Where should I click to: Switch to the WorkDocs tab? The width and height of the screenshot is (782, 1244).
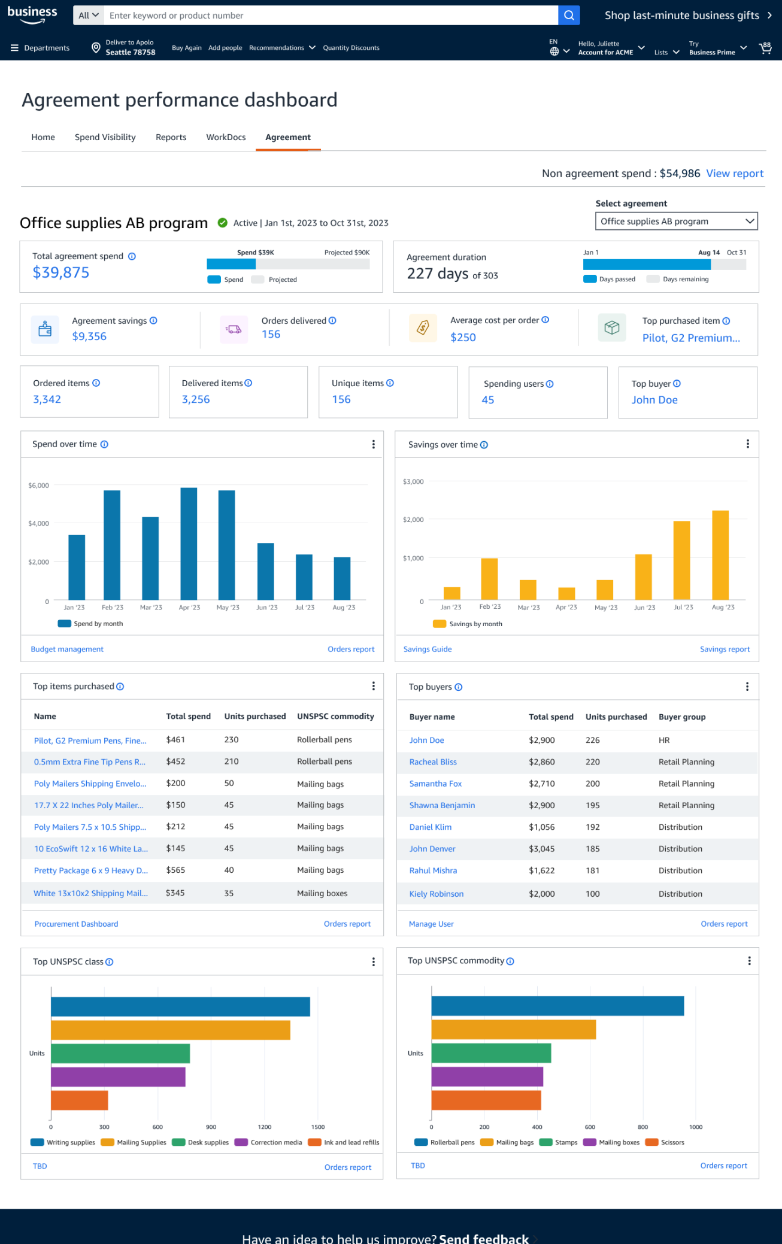(226, 137)
